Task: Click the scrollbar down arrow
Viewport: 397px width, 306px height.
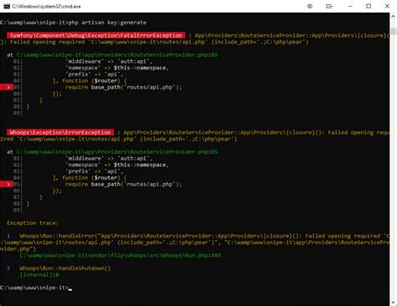Action: coord(394,303)
